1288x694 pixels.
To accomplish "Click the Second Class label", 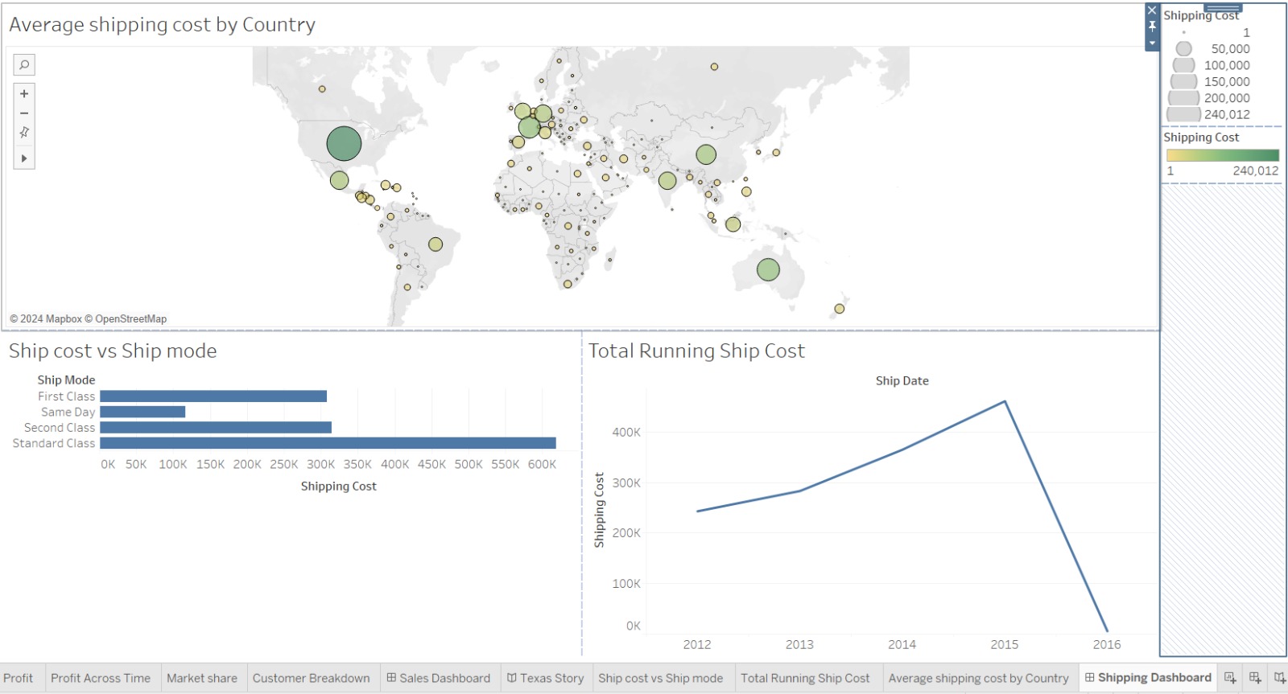I will click(60, 428).
